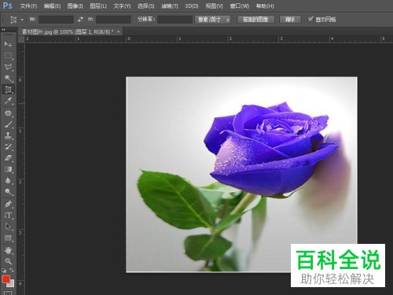The width and height of the screenshot is (393, 295).
Task: Select the Zoom magnifier tool
Action: [x=8, y=261]
